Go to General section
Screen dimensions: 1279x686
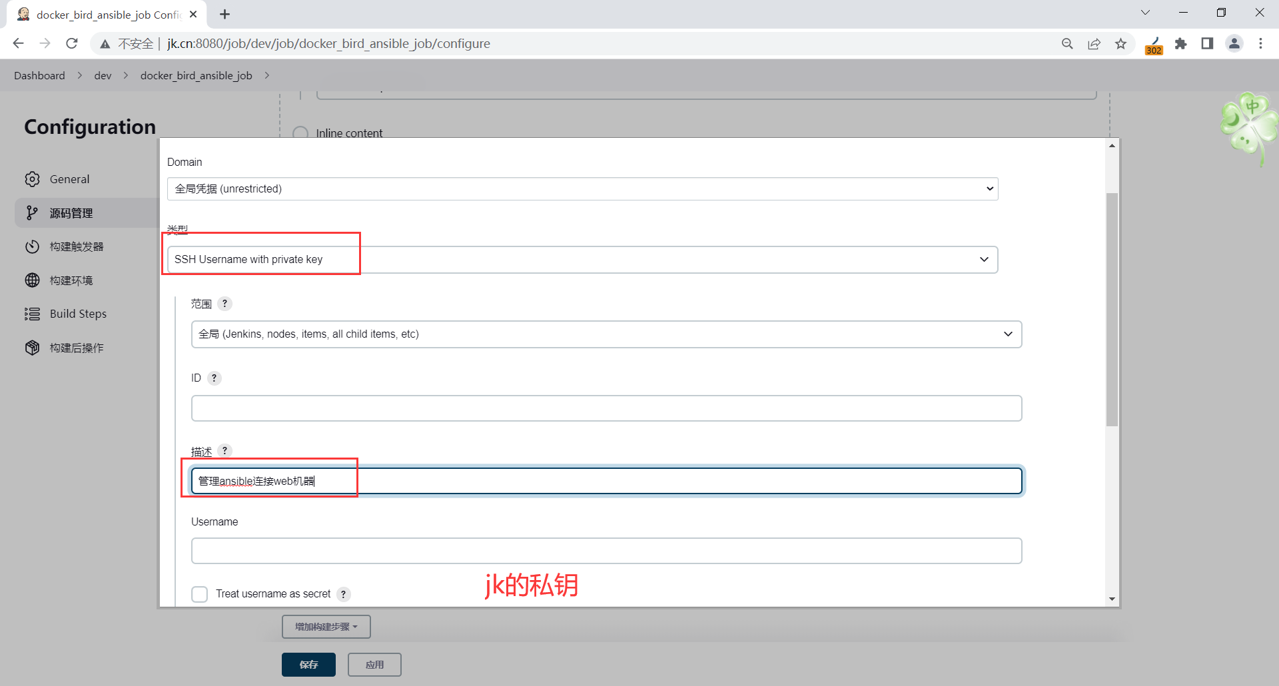[69, 179]
